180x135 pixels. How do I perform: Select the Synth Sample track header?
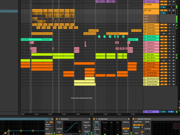tap(151, 84)
